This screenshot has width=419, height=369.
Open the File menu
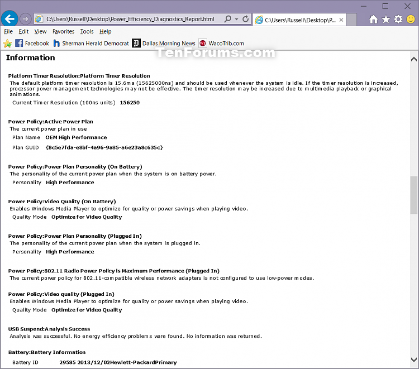[x=8, y=31]
